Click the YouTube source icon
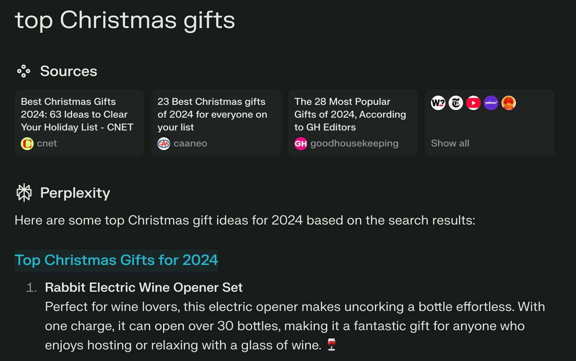 [473, 103]
